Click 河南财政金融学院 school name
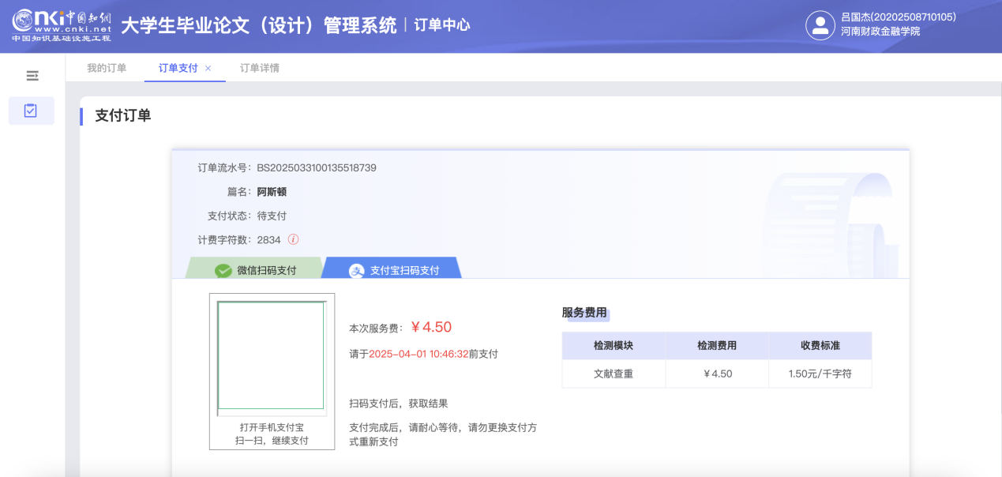The height and width of the screenshot is (477, 1002). (x=880, y=32)
